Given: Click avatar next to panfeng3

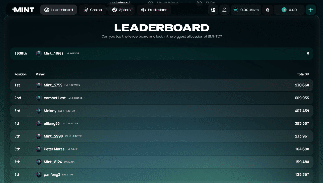Looking at the screenshot, I should click(x=39, y=174).
